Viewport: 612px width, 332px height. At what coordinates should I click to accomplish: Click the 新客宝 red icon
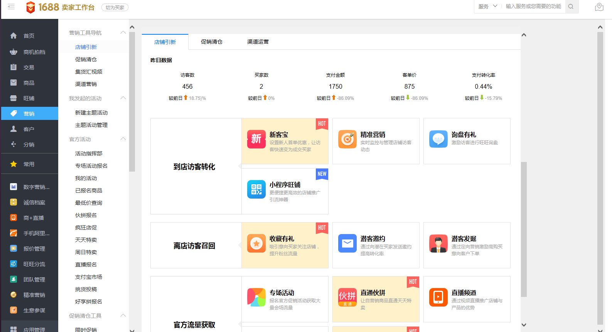click(x=256, y=139)
